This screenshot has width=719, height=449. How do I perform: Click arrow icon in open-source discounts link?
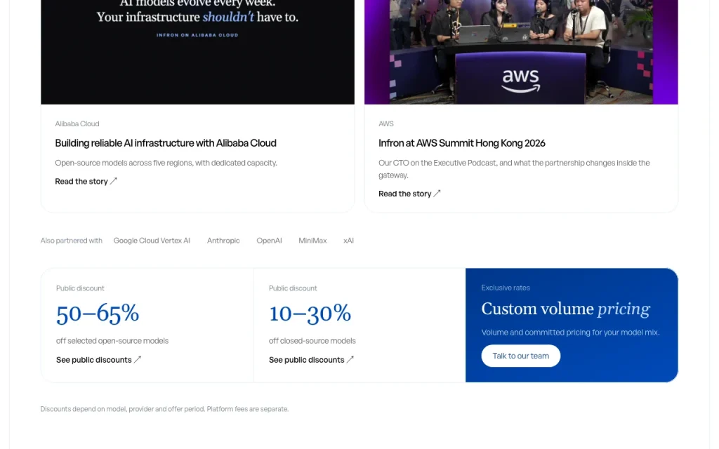(138, 360)
